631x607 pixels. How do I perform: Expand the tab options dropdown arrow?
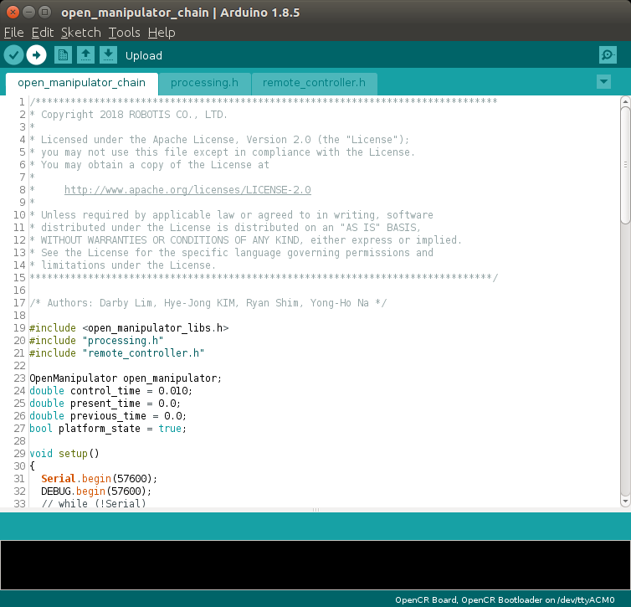[x=603, y=81]
